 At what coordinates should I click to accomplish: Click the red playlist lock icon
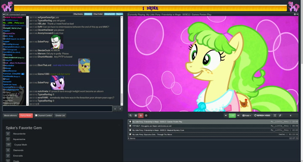[x=141, y=115]
